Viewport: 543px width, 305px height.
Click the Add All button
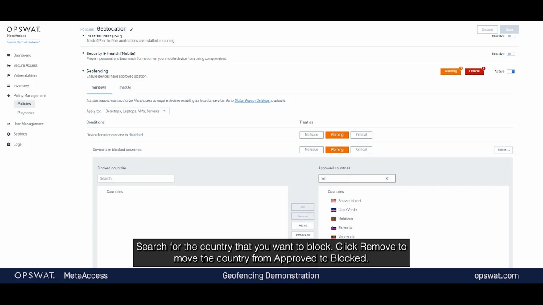point(303,226)
